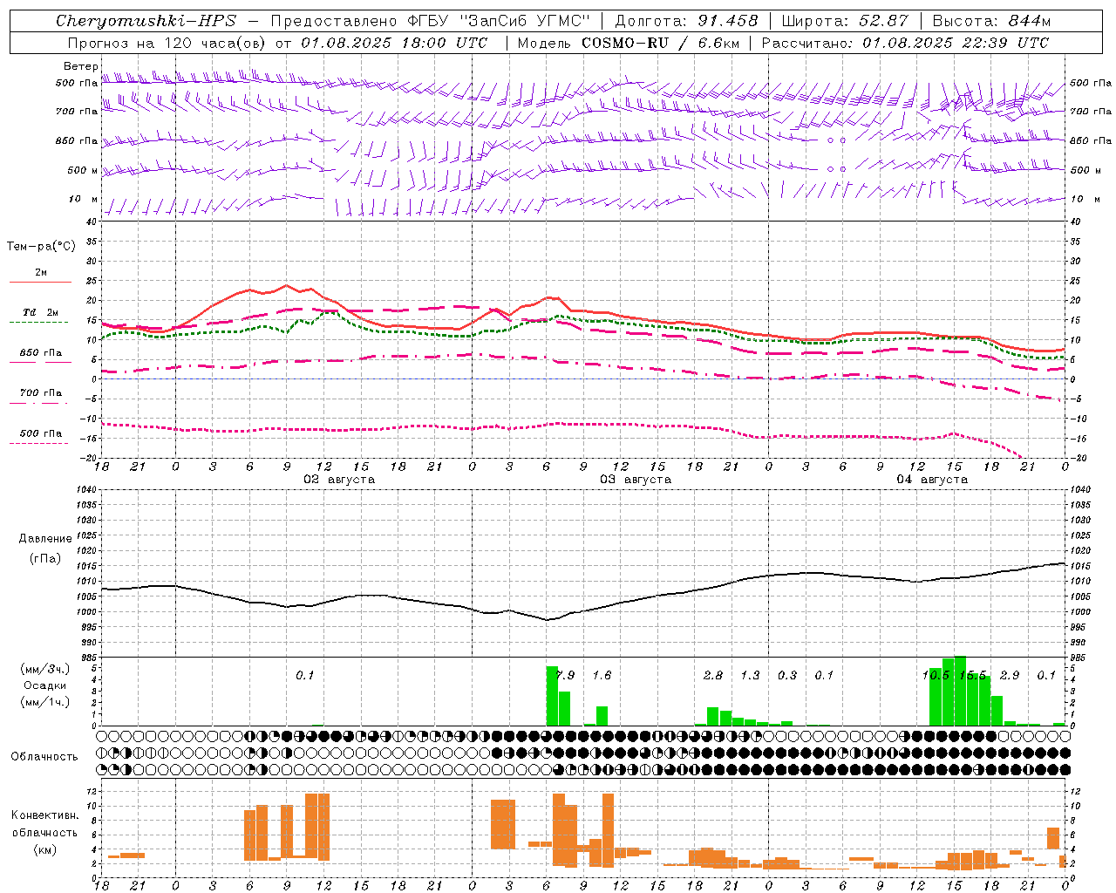Select the model label 'COSMO-RU / 6.6км'
This screenshot has height=893, width=1116.
[x=661, y=43]
